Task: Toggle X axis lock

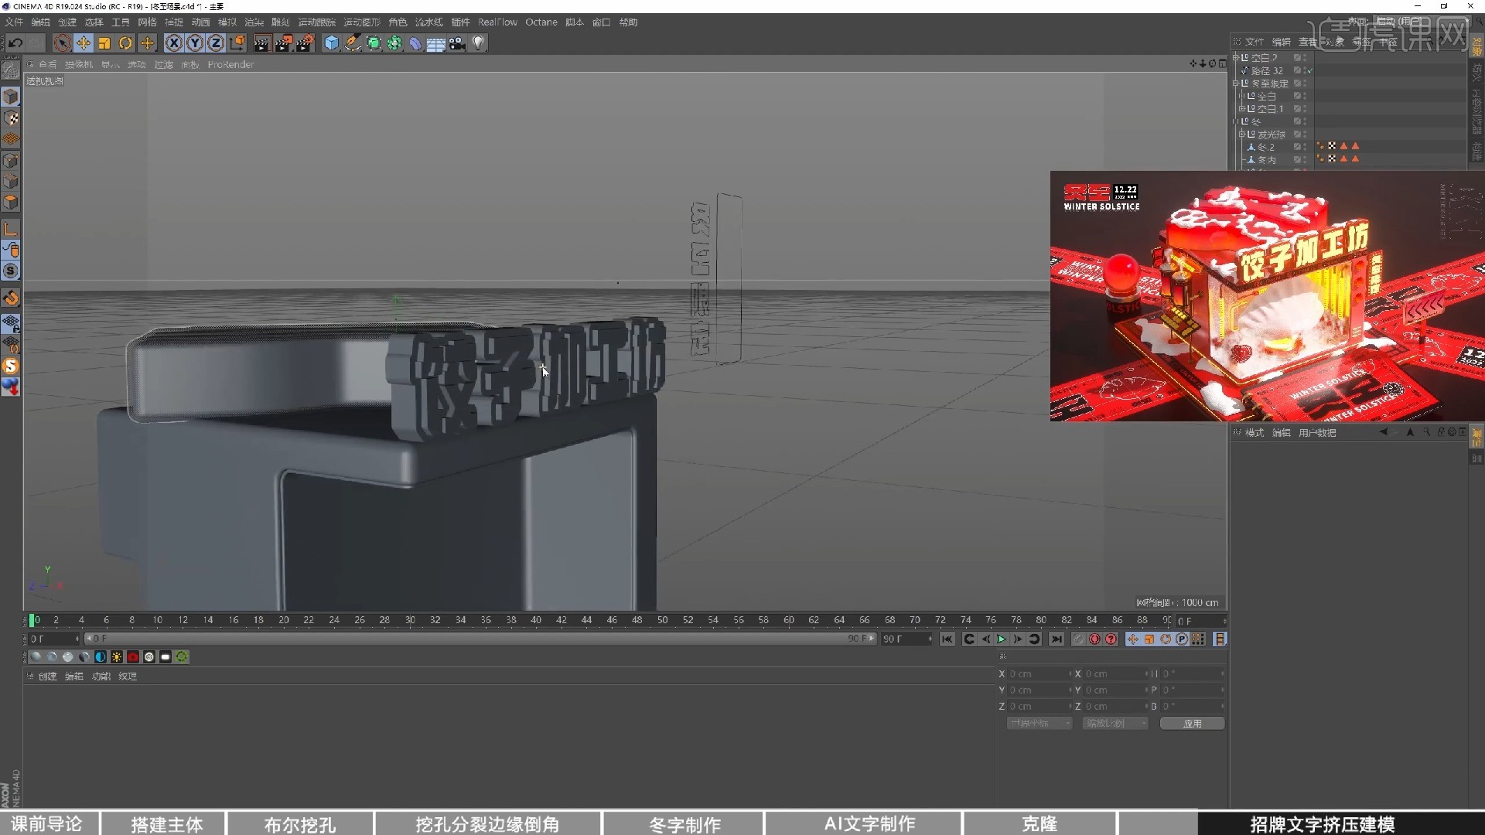Action: [x=174, y=43]
